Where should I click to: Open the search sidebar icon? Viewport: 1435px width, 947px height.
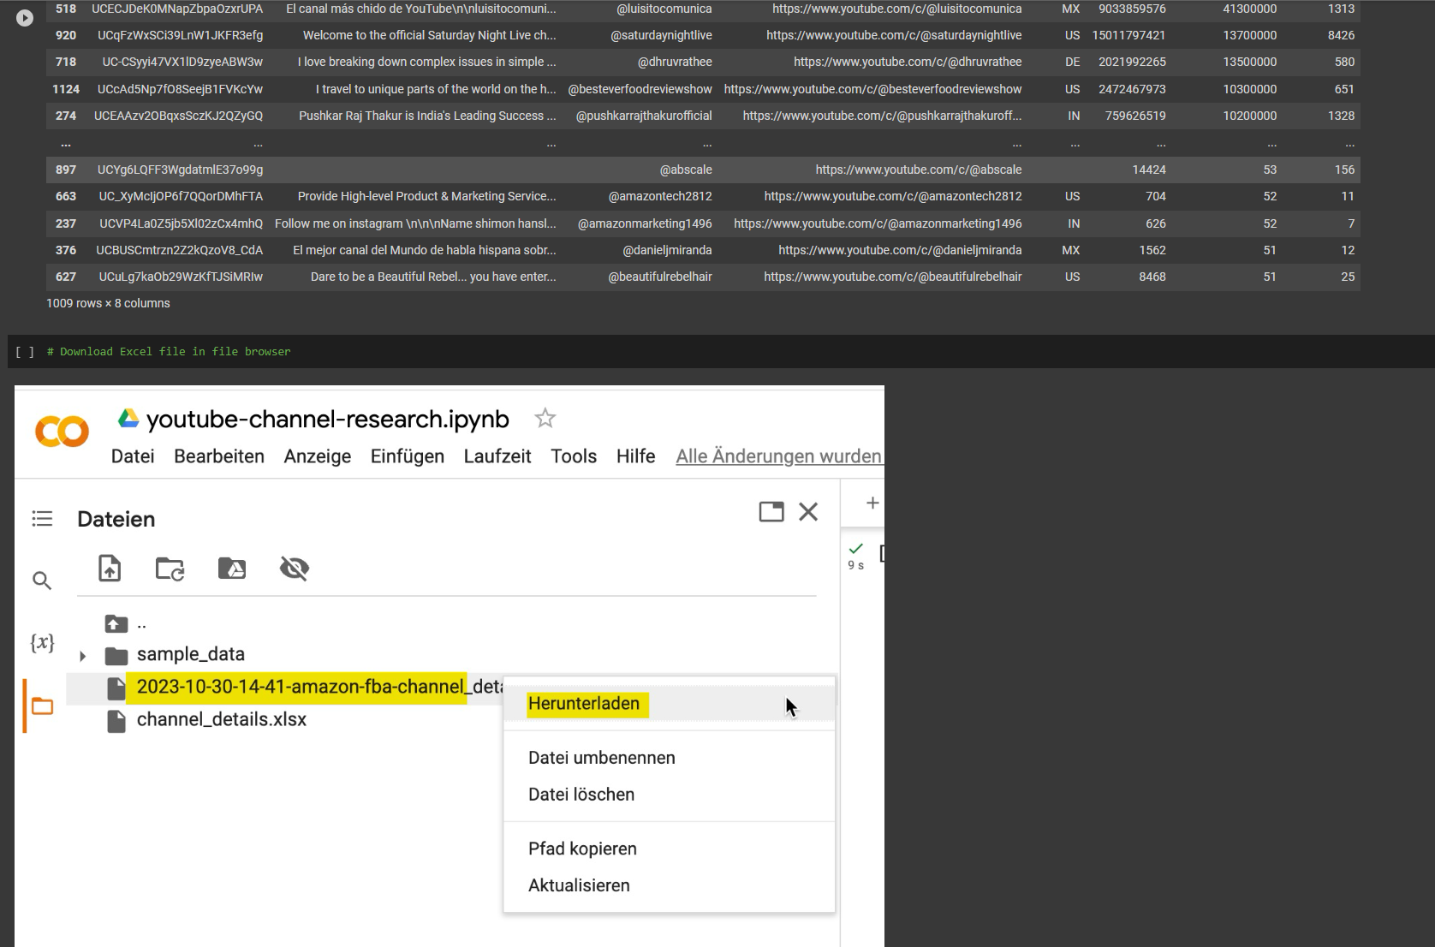(x=42, y=581)
